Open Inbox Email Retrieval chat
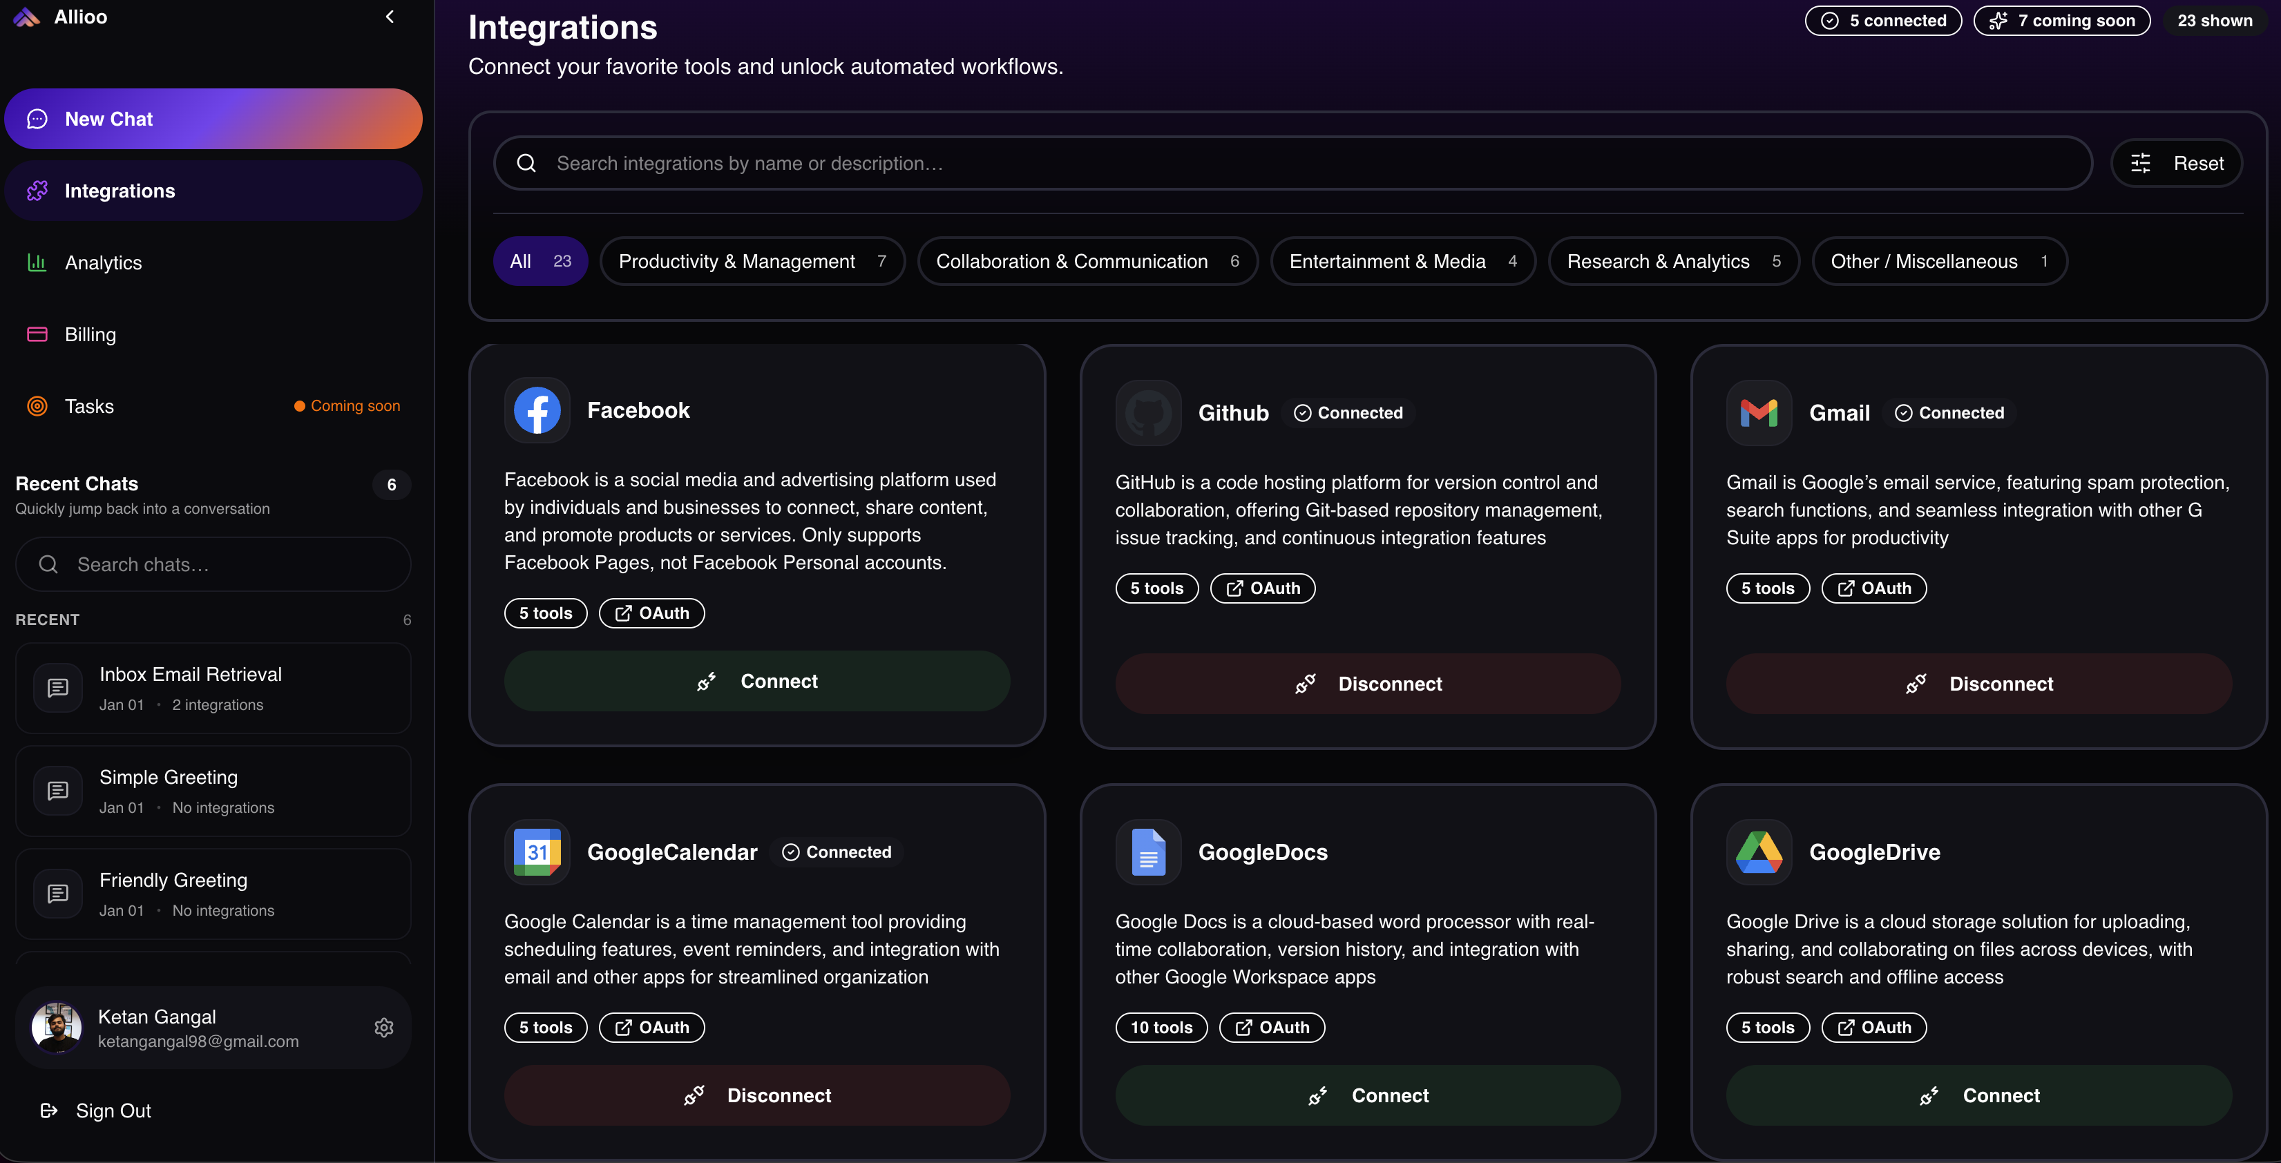2281x1163 pixels. pyautogui.click(x=213, y=689)
